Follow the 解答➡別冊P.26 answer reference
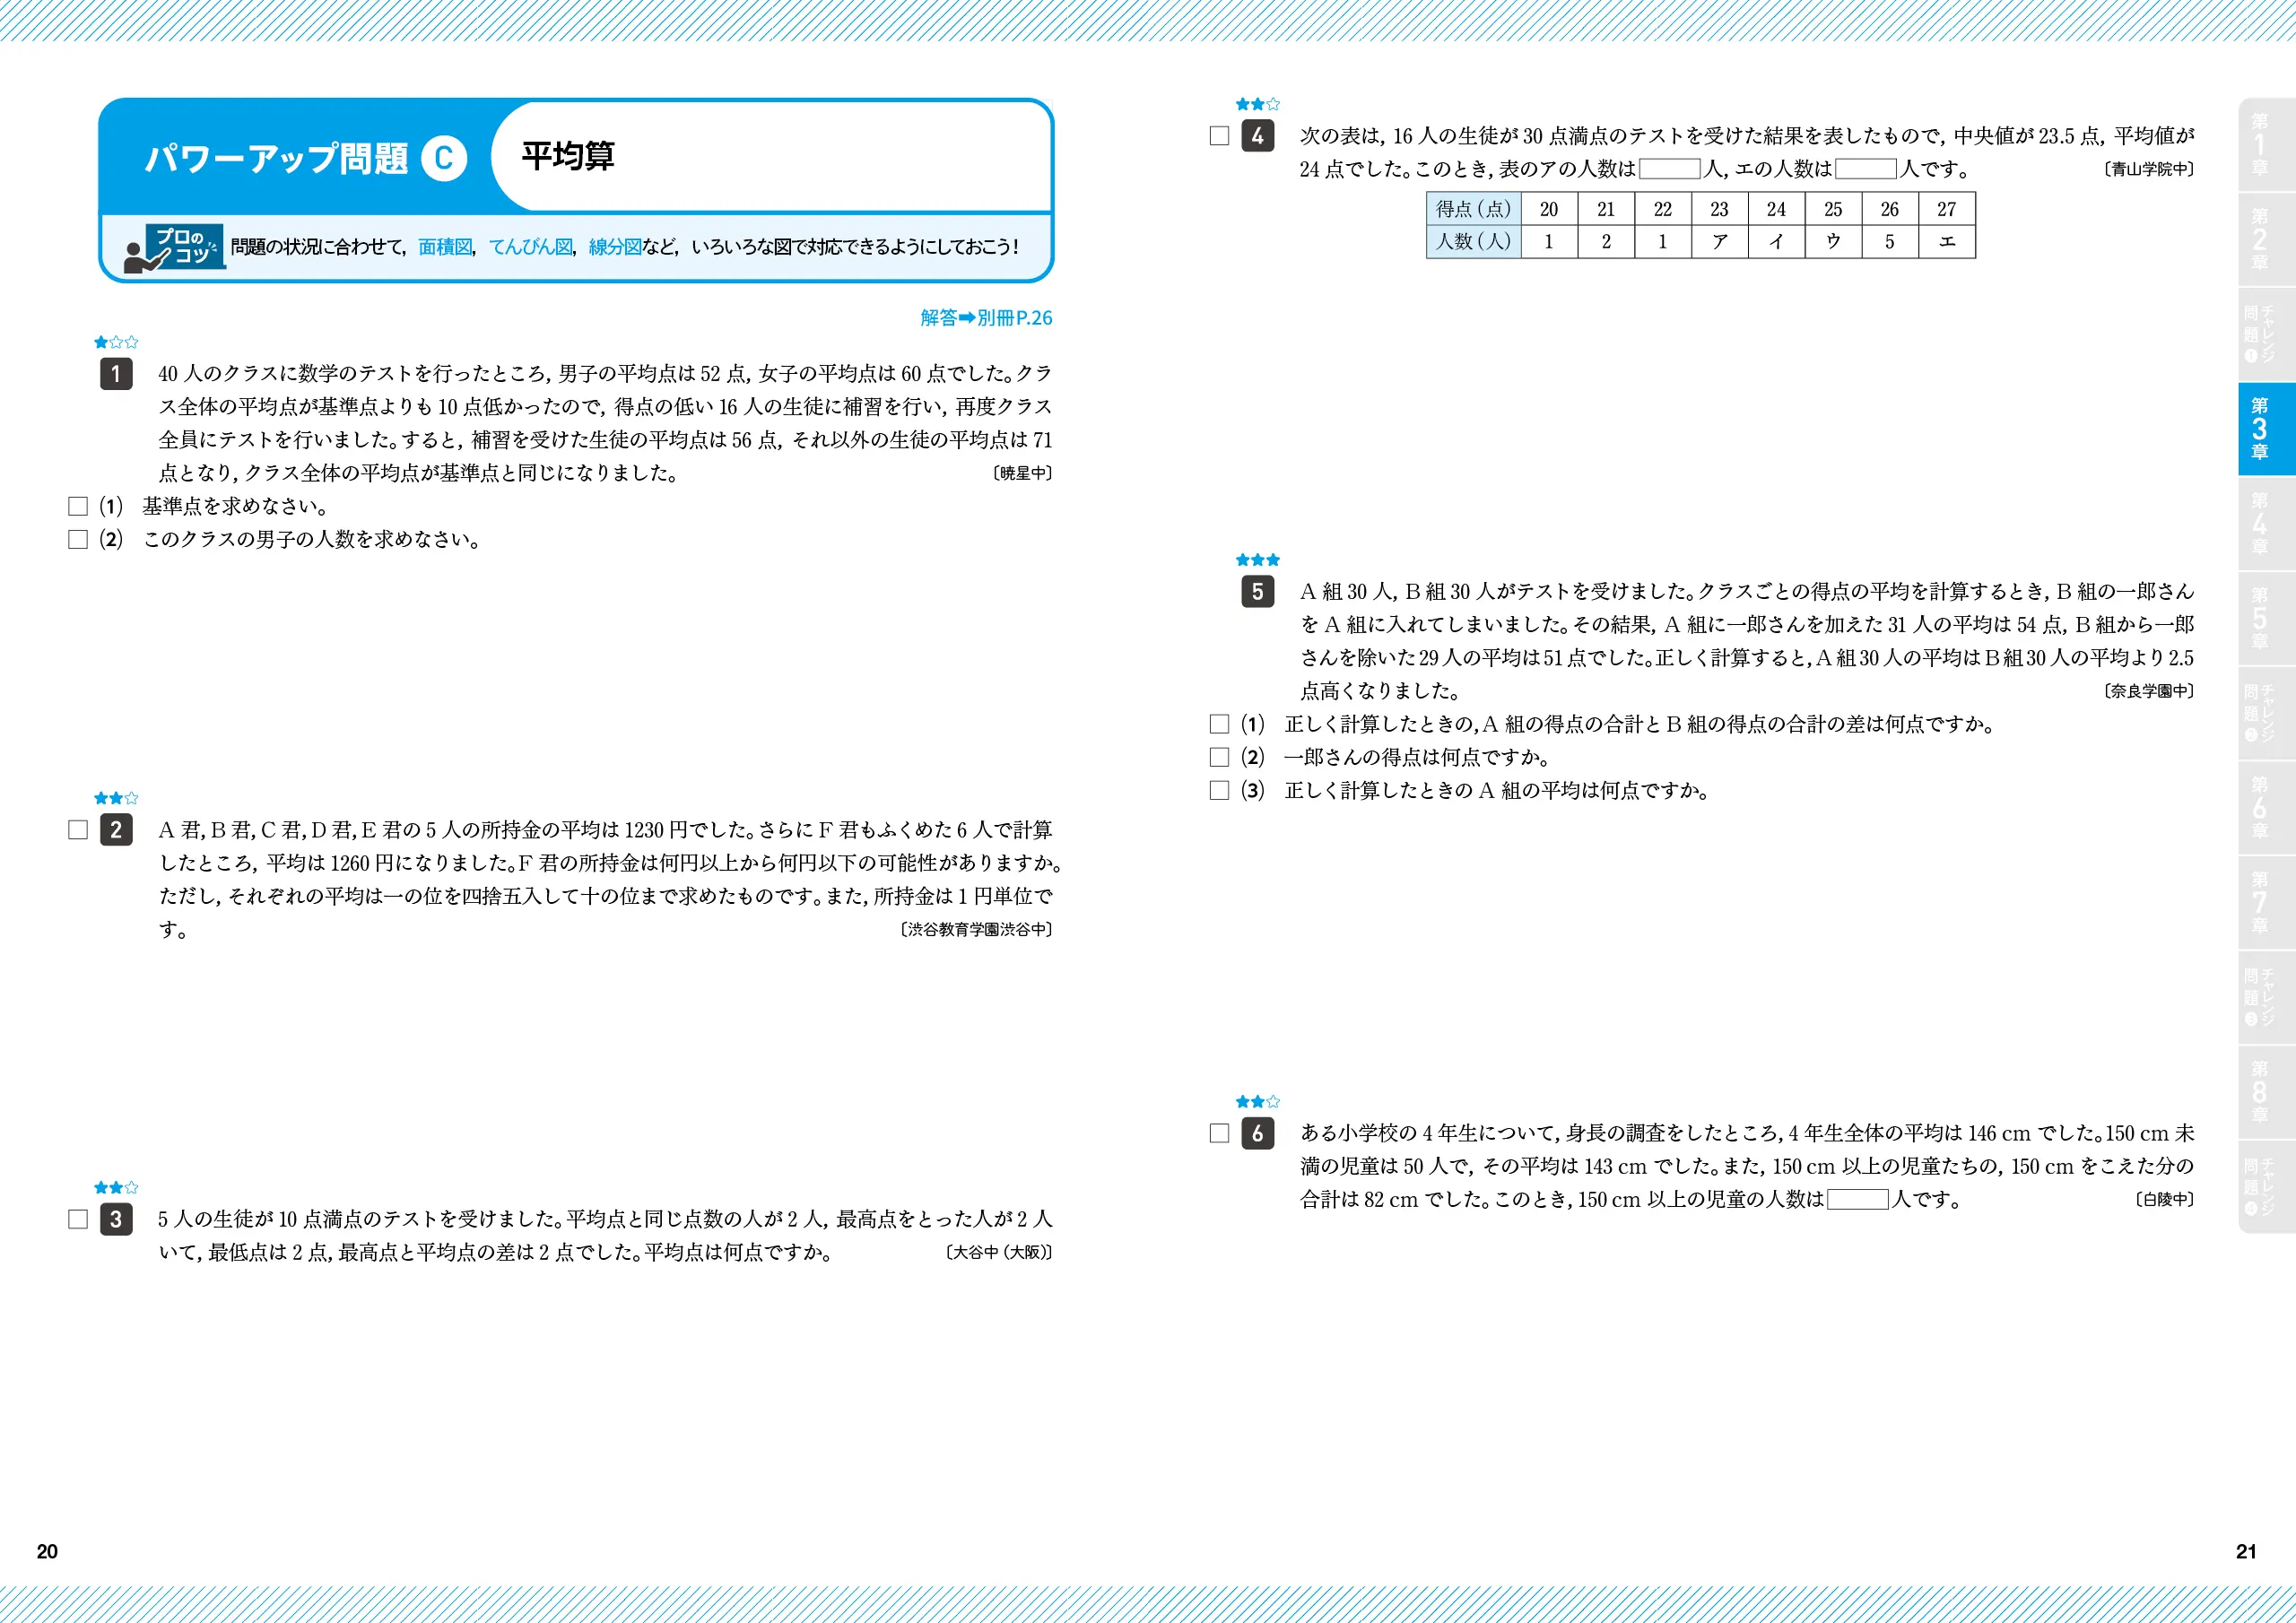 click(x=986, y=318)
